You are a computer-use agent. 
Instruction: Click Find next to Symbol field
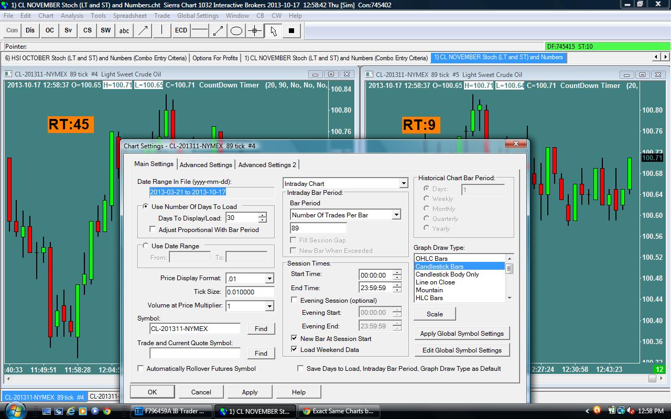pyautogui.click(x=261, y=328)
